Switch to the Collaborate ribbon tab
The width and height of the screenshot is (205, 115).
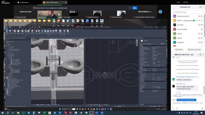(49, 29)
